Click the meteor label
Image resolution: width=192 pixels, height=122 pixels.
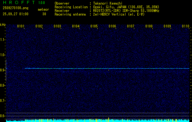[43, 9]
